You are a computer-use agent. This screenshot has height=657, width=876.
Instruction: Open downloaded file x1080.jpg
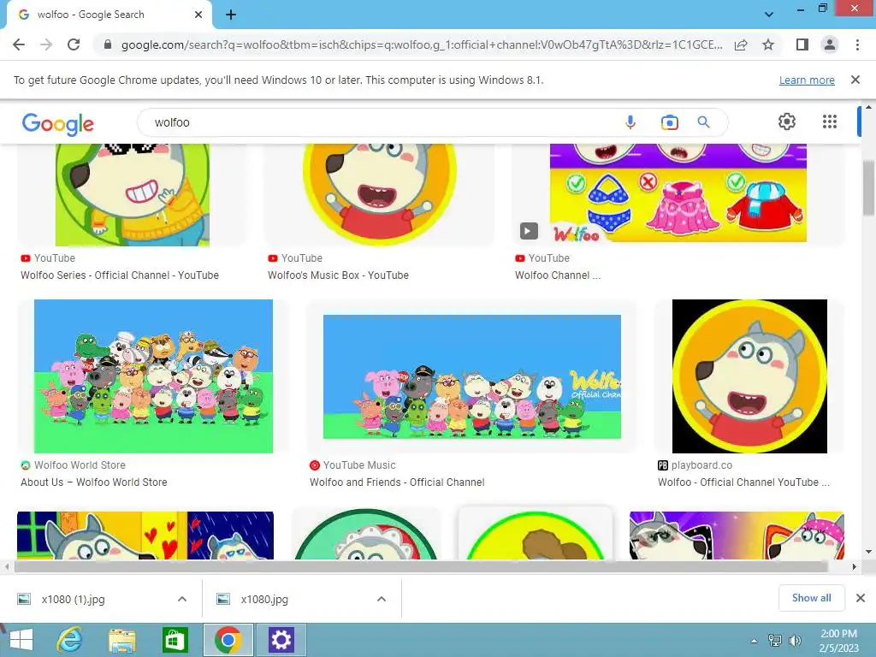(x=263, y=599)
